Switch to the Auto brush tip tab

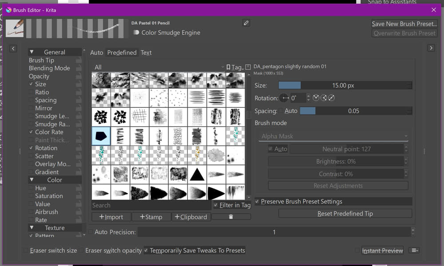point(96,52)
